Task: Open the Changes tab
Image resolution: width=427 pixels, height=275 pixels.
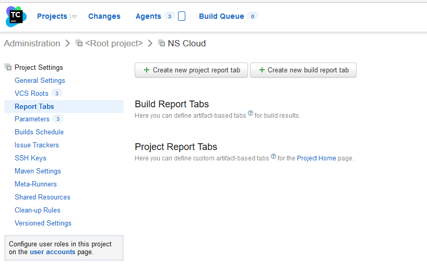Action: click(104, 16)
